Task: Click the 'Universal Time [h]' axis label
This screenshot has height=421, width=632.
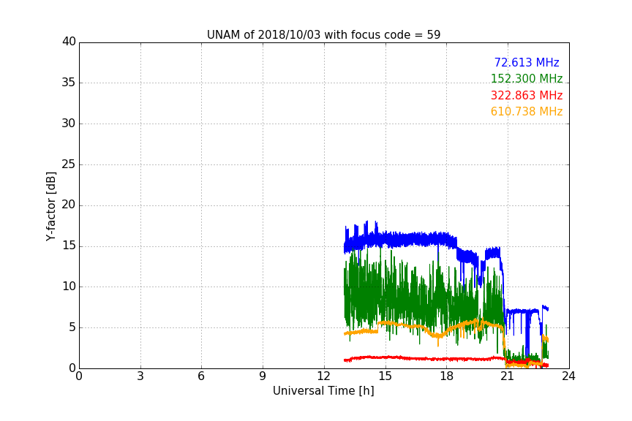Action: pyautogui.click(x=323, y=391)
